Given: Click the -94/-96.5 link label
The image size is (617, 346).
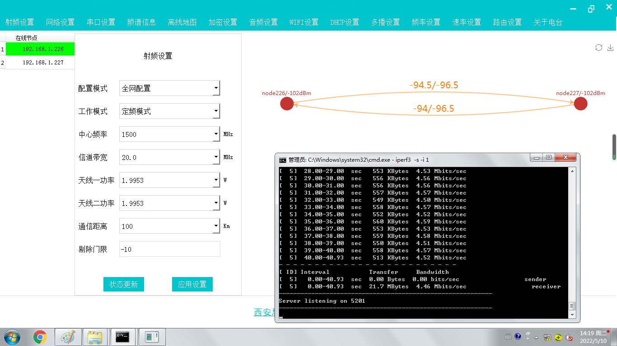Looking at the screenshot, I should [x=433, y=109].
